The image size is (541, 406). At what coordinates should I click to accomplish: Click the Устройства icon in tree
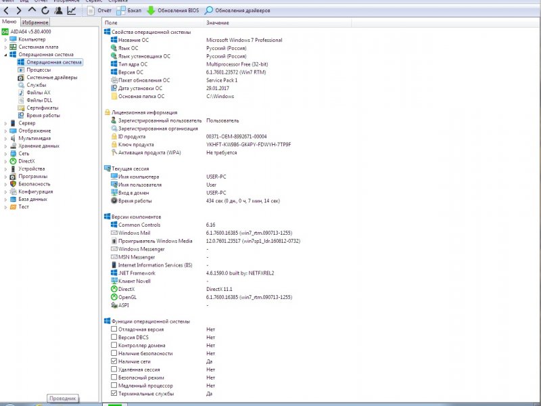(13, 168)
